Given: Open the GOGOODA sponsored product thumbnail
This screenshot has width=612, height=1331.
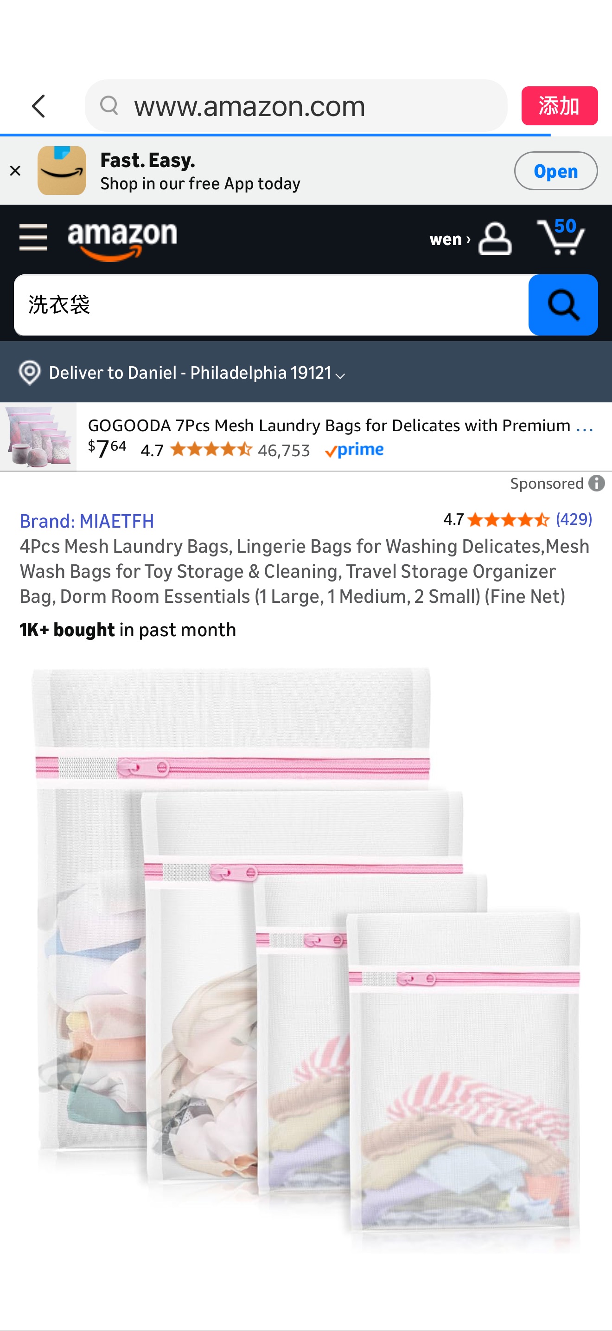Looking at the screenshot, I should 38,437.
